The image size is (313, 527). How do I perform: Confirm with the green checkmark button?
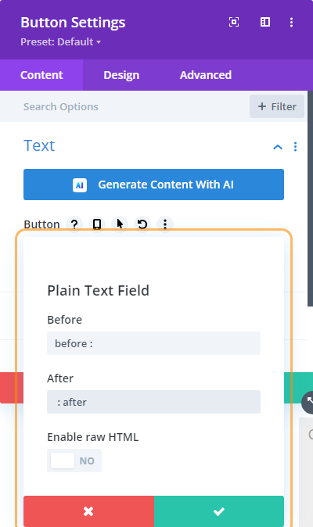tap(219, 511)
